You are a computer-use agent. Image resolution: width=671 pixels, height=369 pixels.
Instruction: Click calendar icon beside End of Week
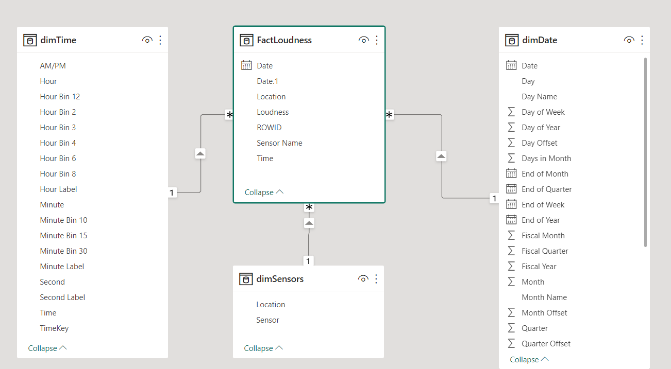[x=511, y=204]
